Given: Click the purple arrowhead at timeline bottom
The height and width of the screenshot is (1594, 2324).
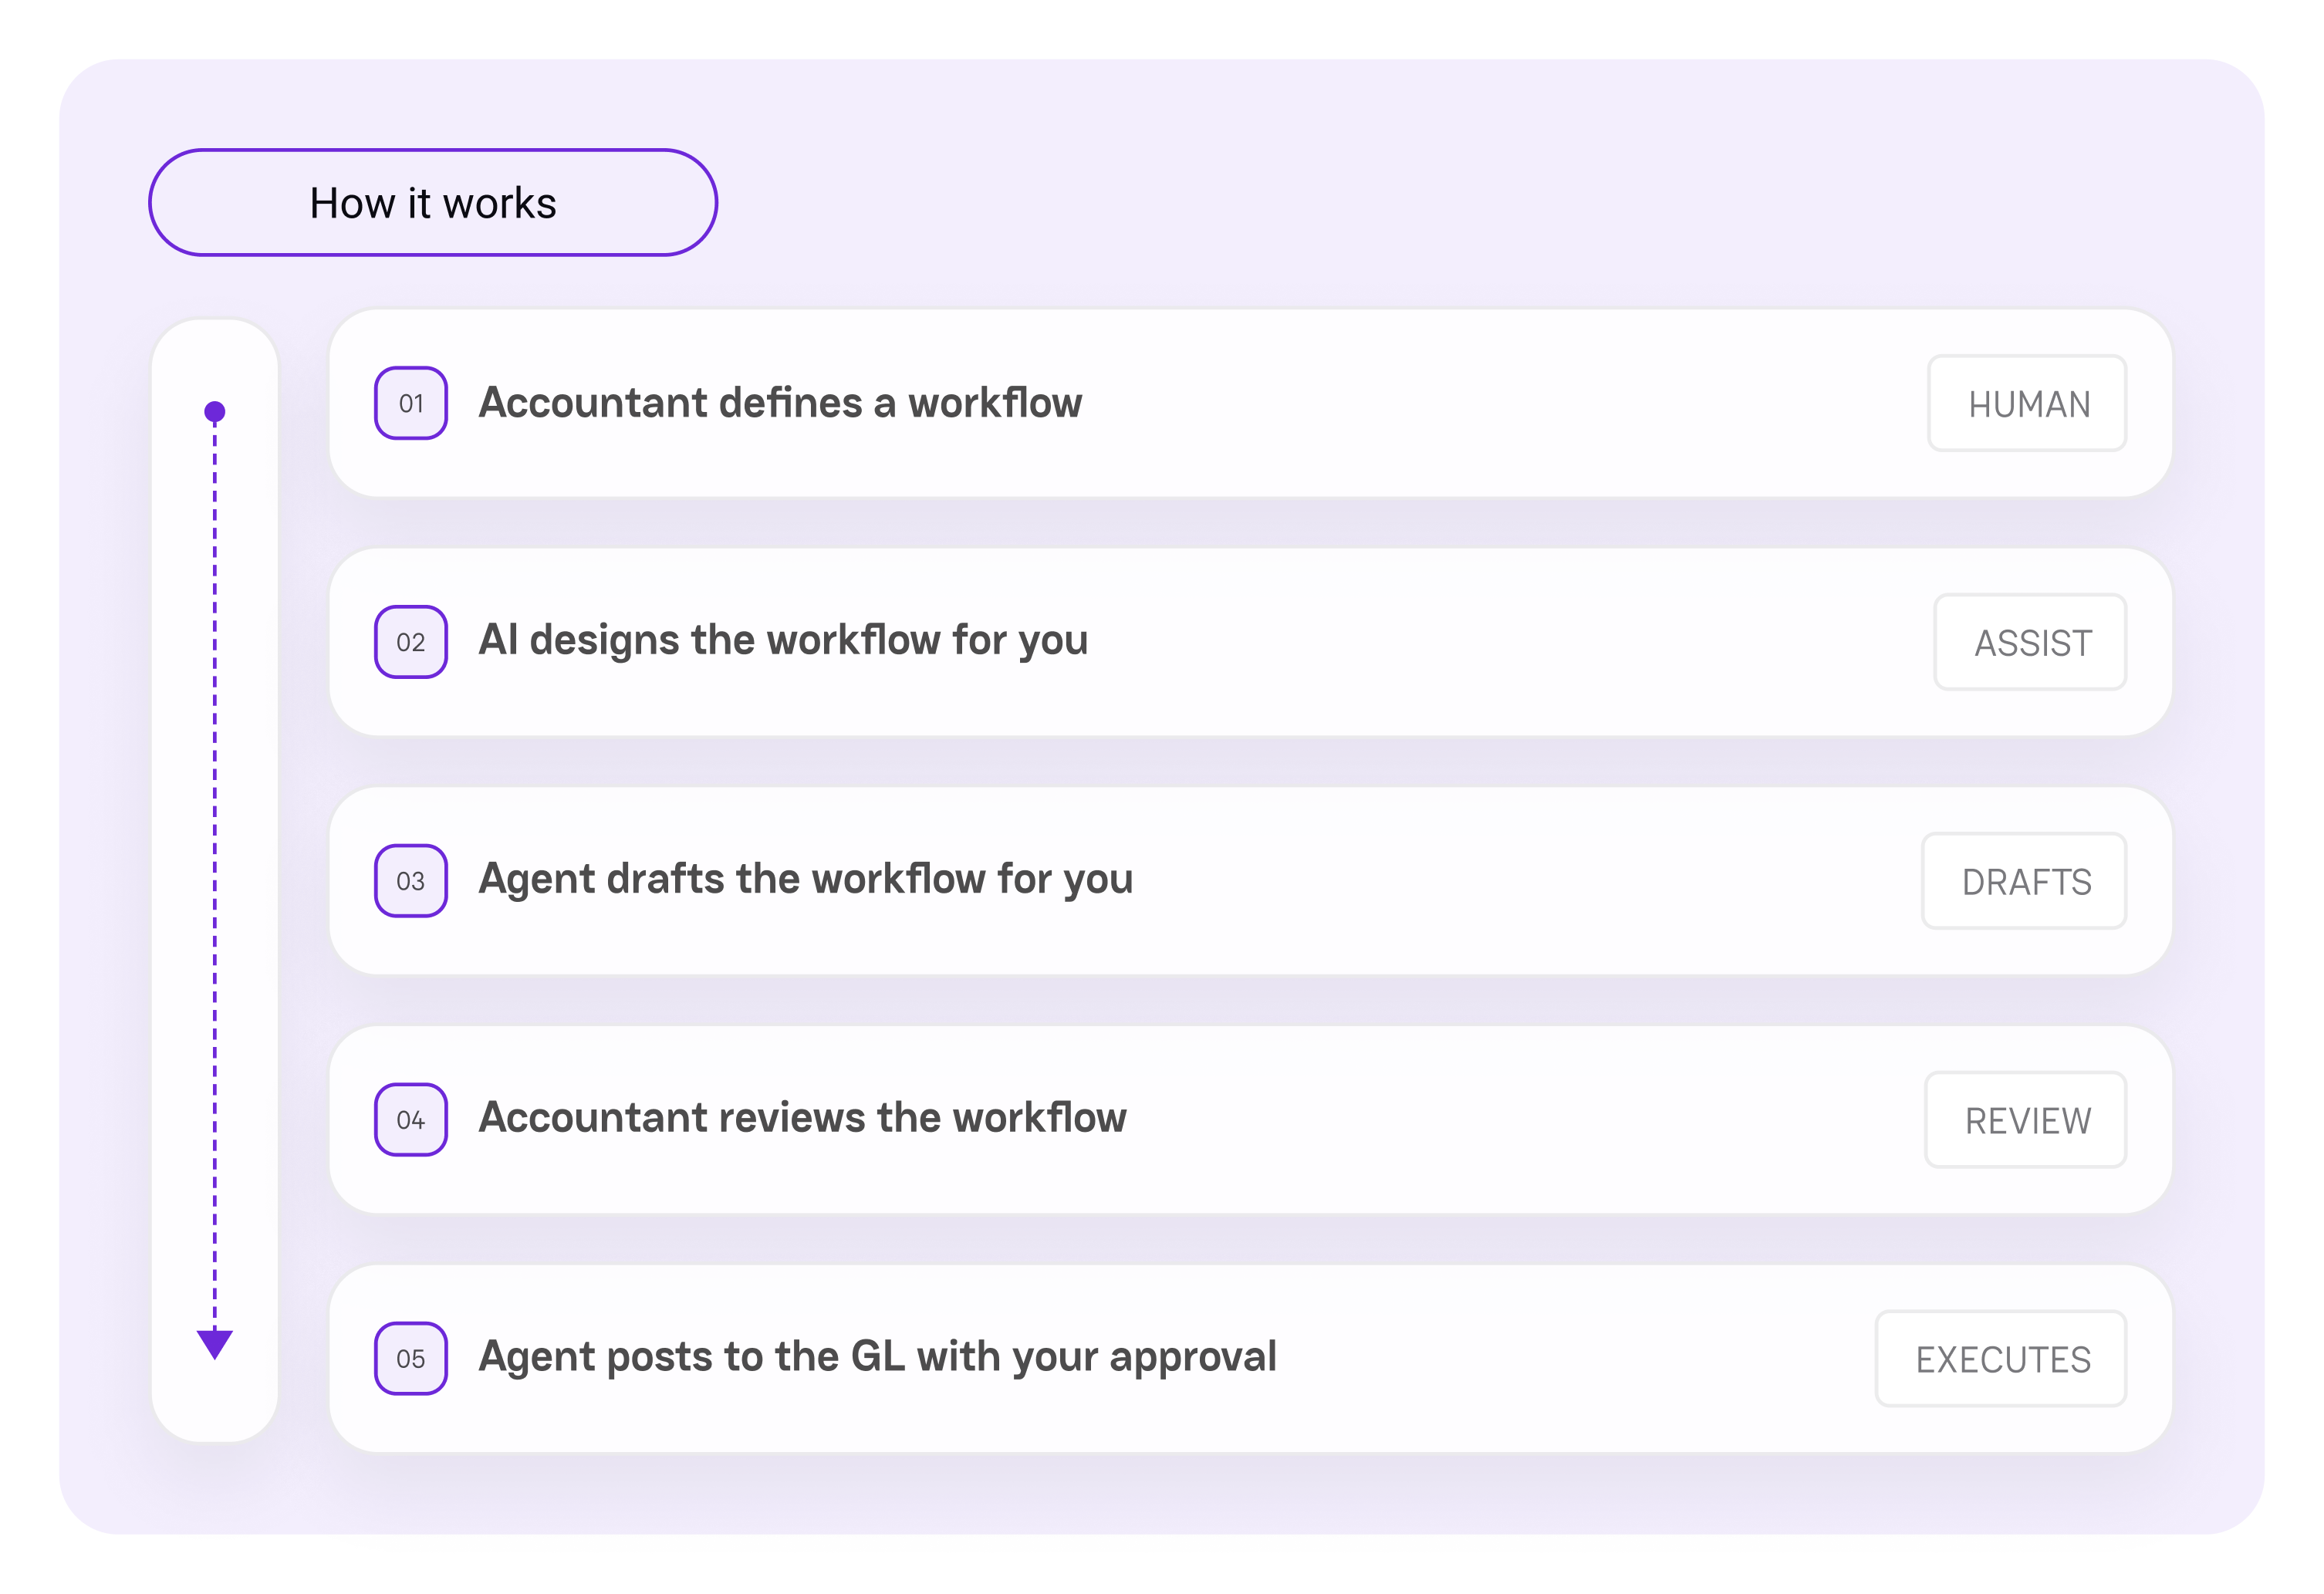Looking at the screenshot, I should click(214, 1344).
